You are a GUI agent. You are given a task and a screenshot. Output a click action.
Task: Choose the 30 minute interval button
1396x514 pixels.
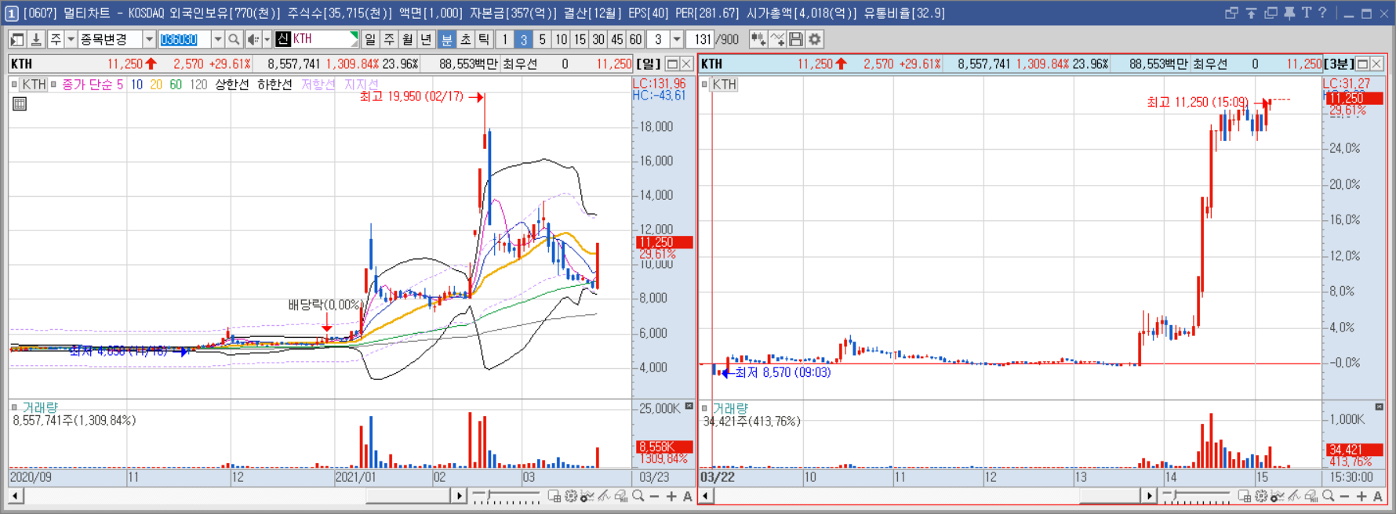(598, 39)
